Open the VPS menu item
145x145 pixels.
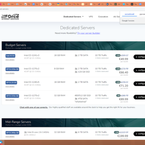(x=91, y=17)
